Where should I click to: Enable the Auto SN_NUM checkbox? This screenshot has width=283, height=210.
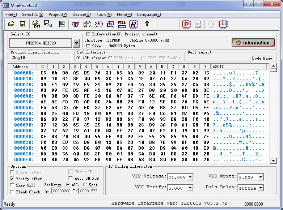coord(71,178)
